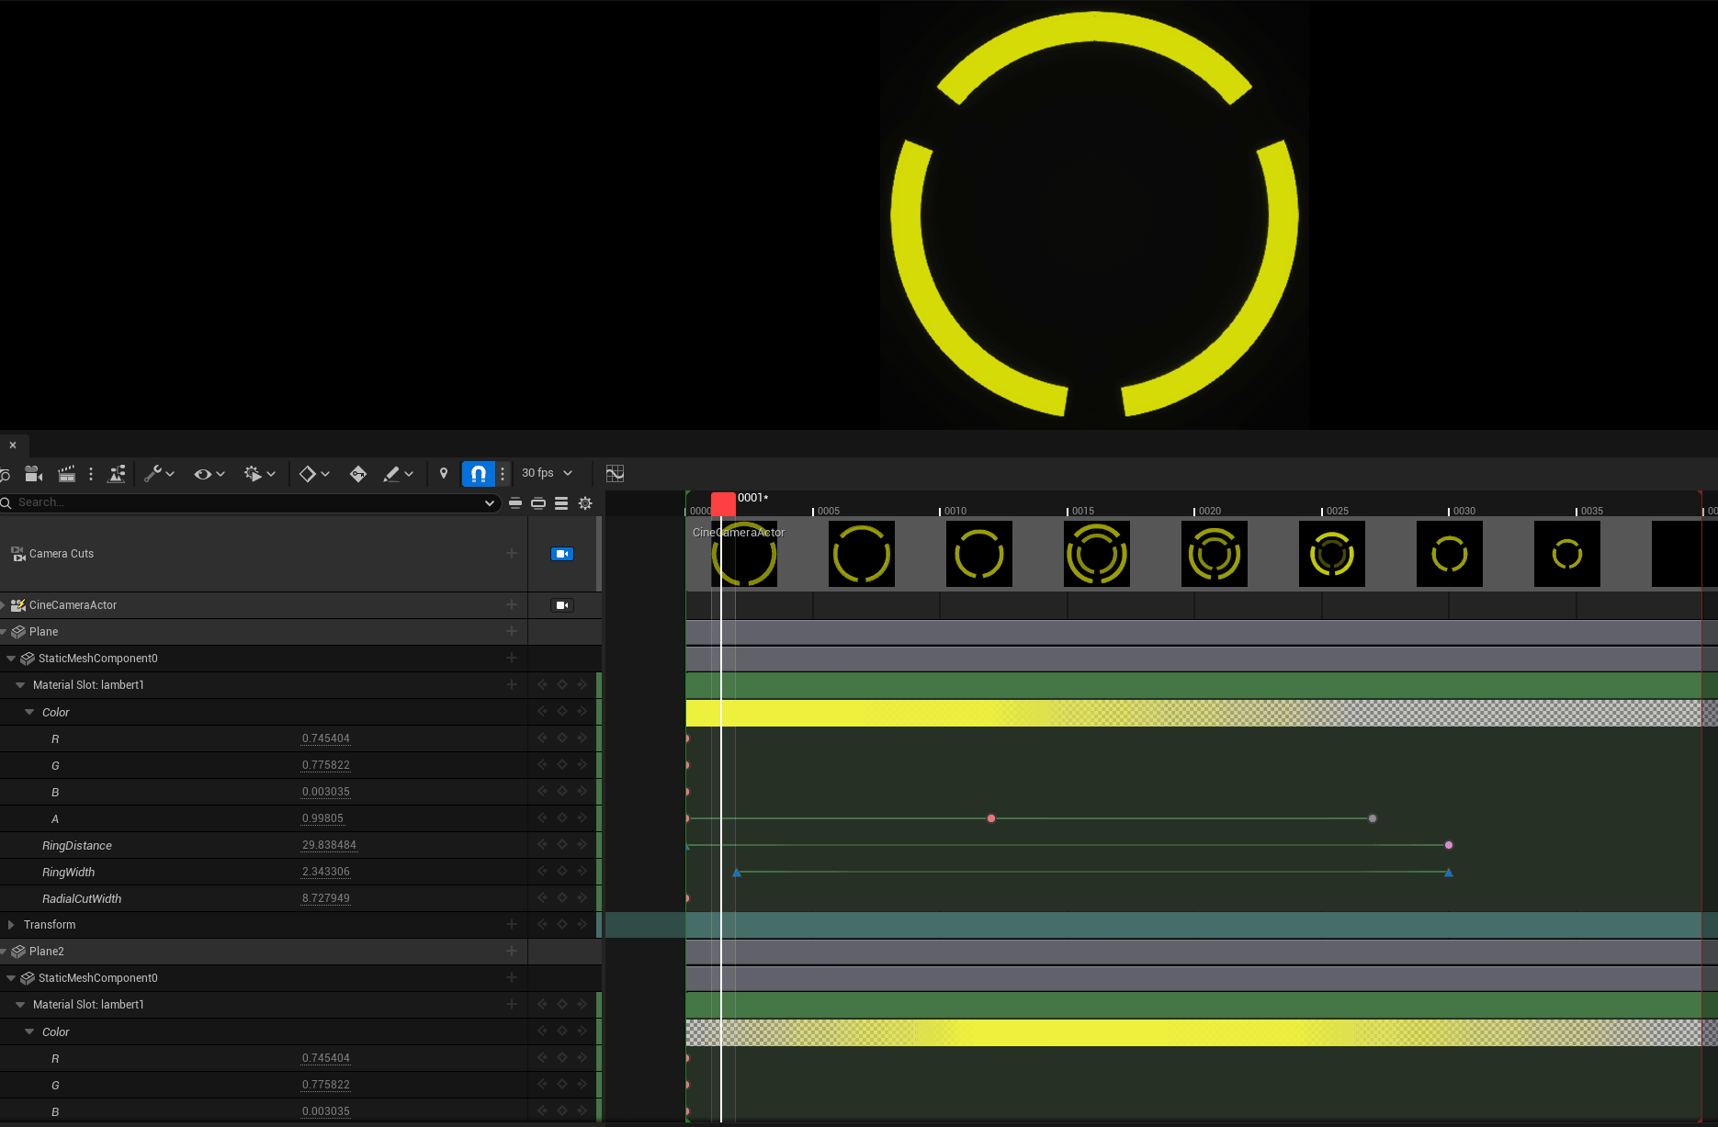
Task: Click the marker pin icon in toolbar
Action: point(444,474)
